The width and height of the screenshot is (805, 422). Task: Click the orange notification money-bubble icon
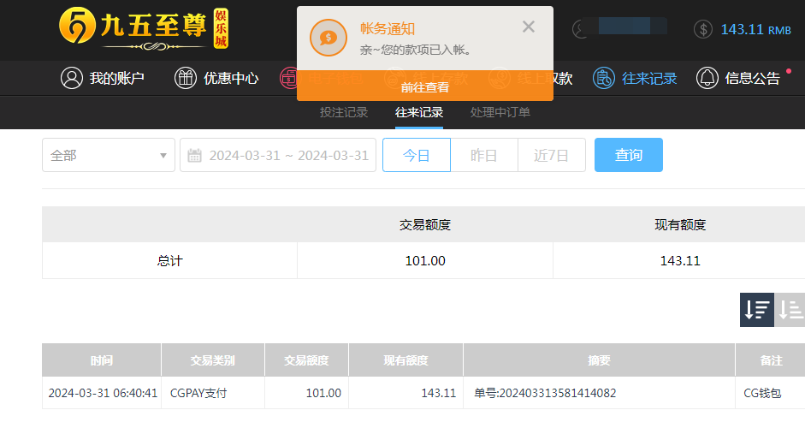329,38
